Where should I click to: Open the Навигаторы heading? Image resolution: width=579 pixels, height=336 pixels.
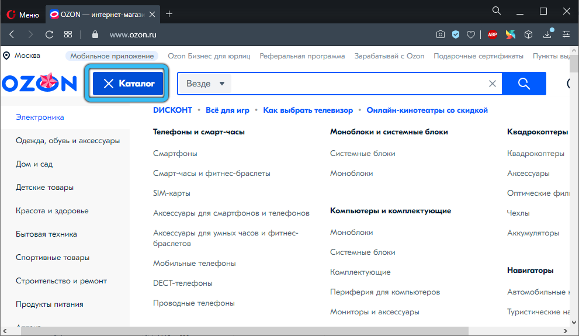point(530,271)
